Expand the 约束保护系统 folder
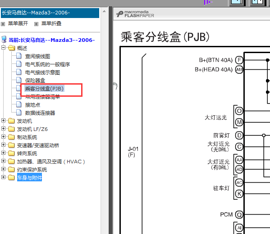 tap(3, 169)
